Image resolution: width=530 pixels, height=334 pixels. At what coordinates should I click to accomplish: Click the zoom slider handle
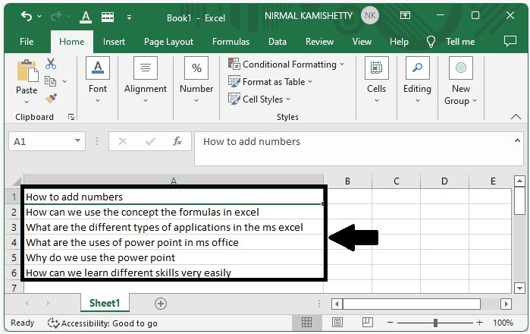click(x=435, y=323)
